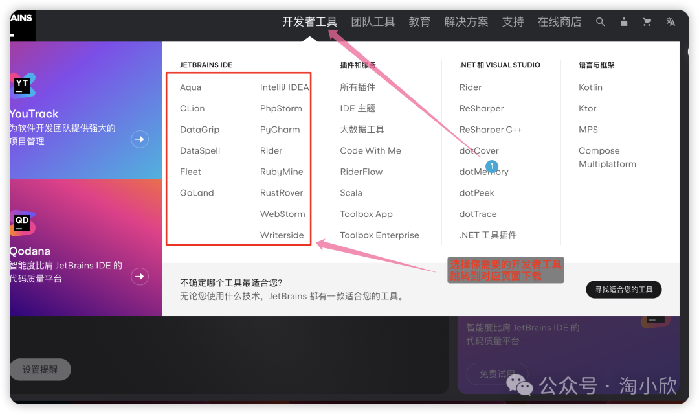Open the Kotlin link

click(590, 87)
